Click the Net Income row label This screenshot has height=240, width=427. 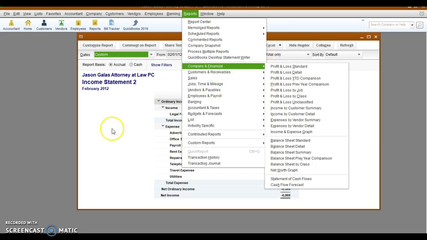click(170, 195)
